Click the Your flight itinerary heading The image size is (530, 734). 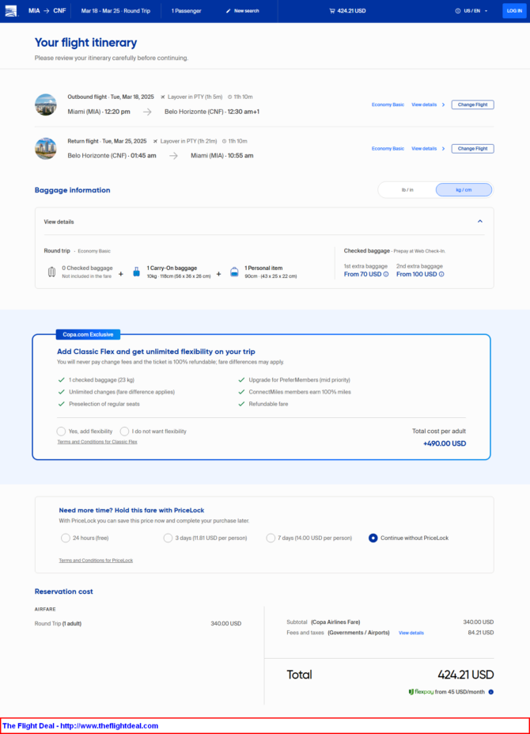[85, 43]
